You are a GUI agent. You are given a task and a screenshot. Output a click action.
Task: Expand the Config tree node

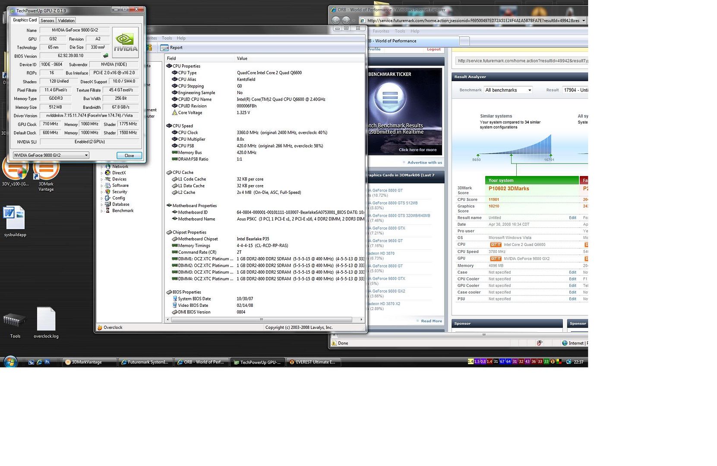pyautogui.click(x=102, y=198)
